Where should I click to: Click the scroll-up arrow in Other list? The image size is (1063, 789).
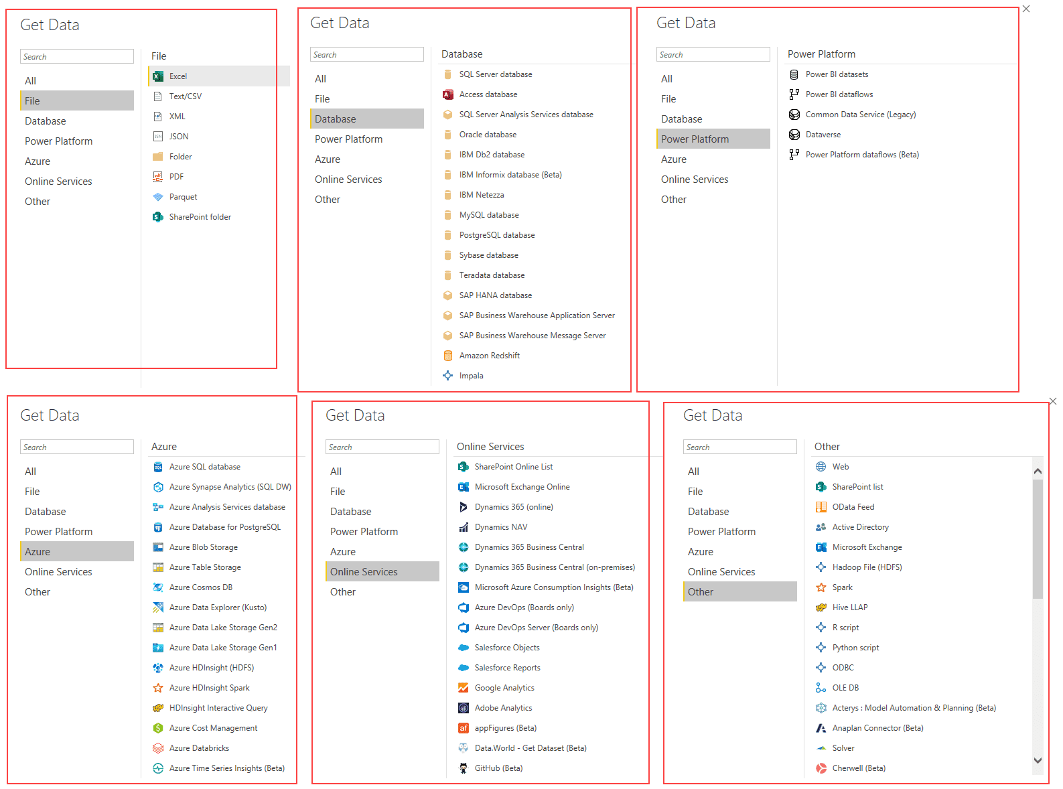pos(1038,471)
